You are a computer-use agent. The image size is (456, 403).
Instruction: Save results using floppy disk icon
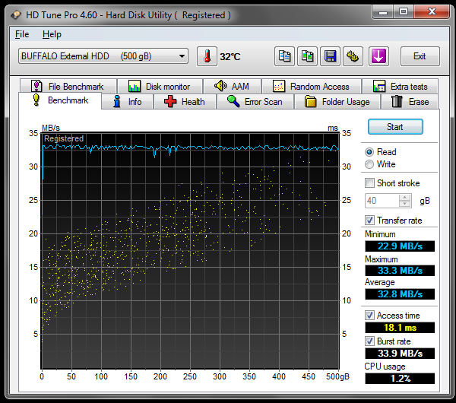click(330, 56)
